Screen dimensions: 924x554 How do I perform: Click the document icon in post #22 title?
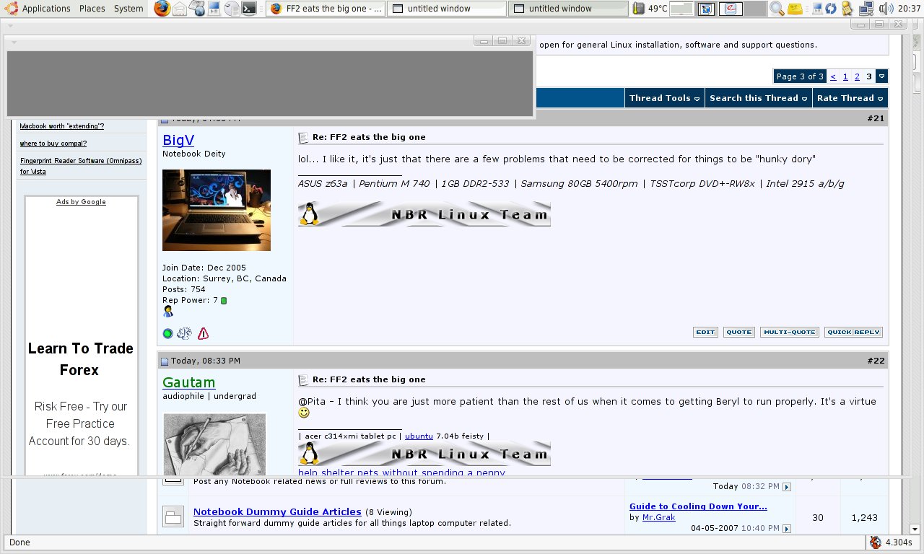click(x=303, y=379)
